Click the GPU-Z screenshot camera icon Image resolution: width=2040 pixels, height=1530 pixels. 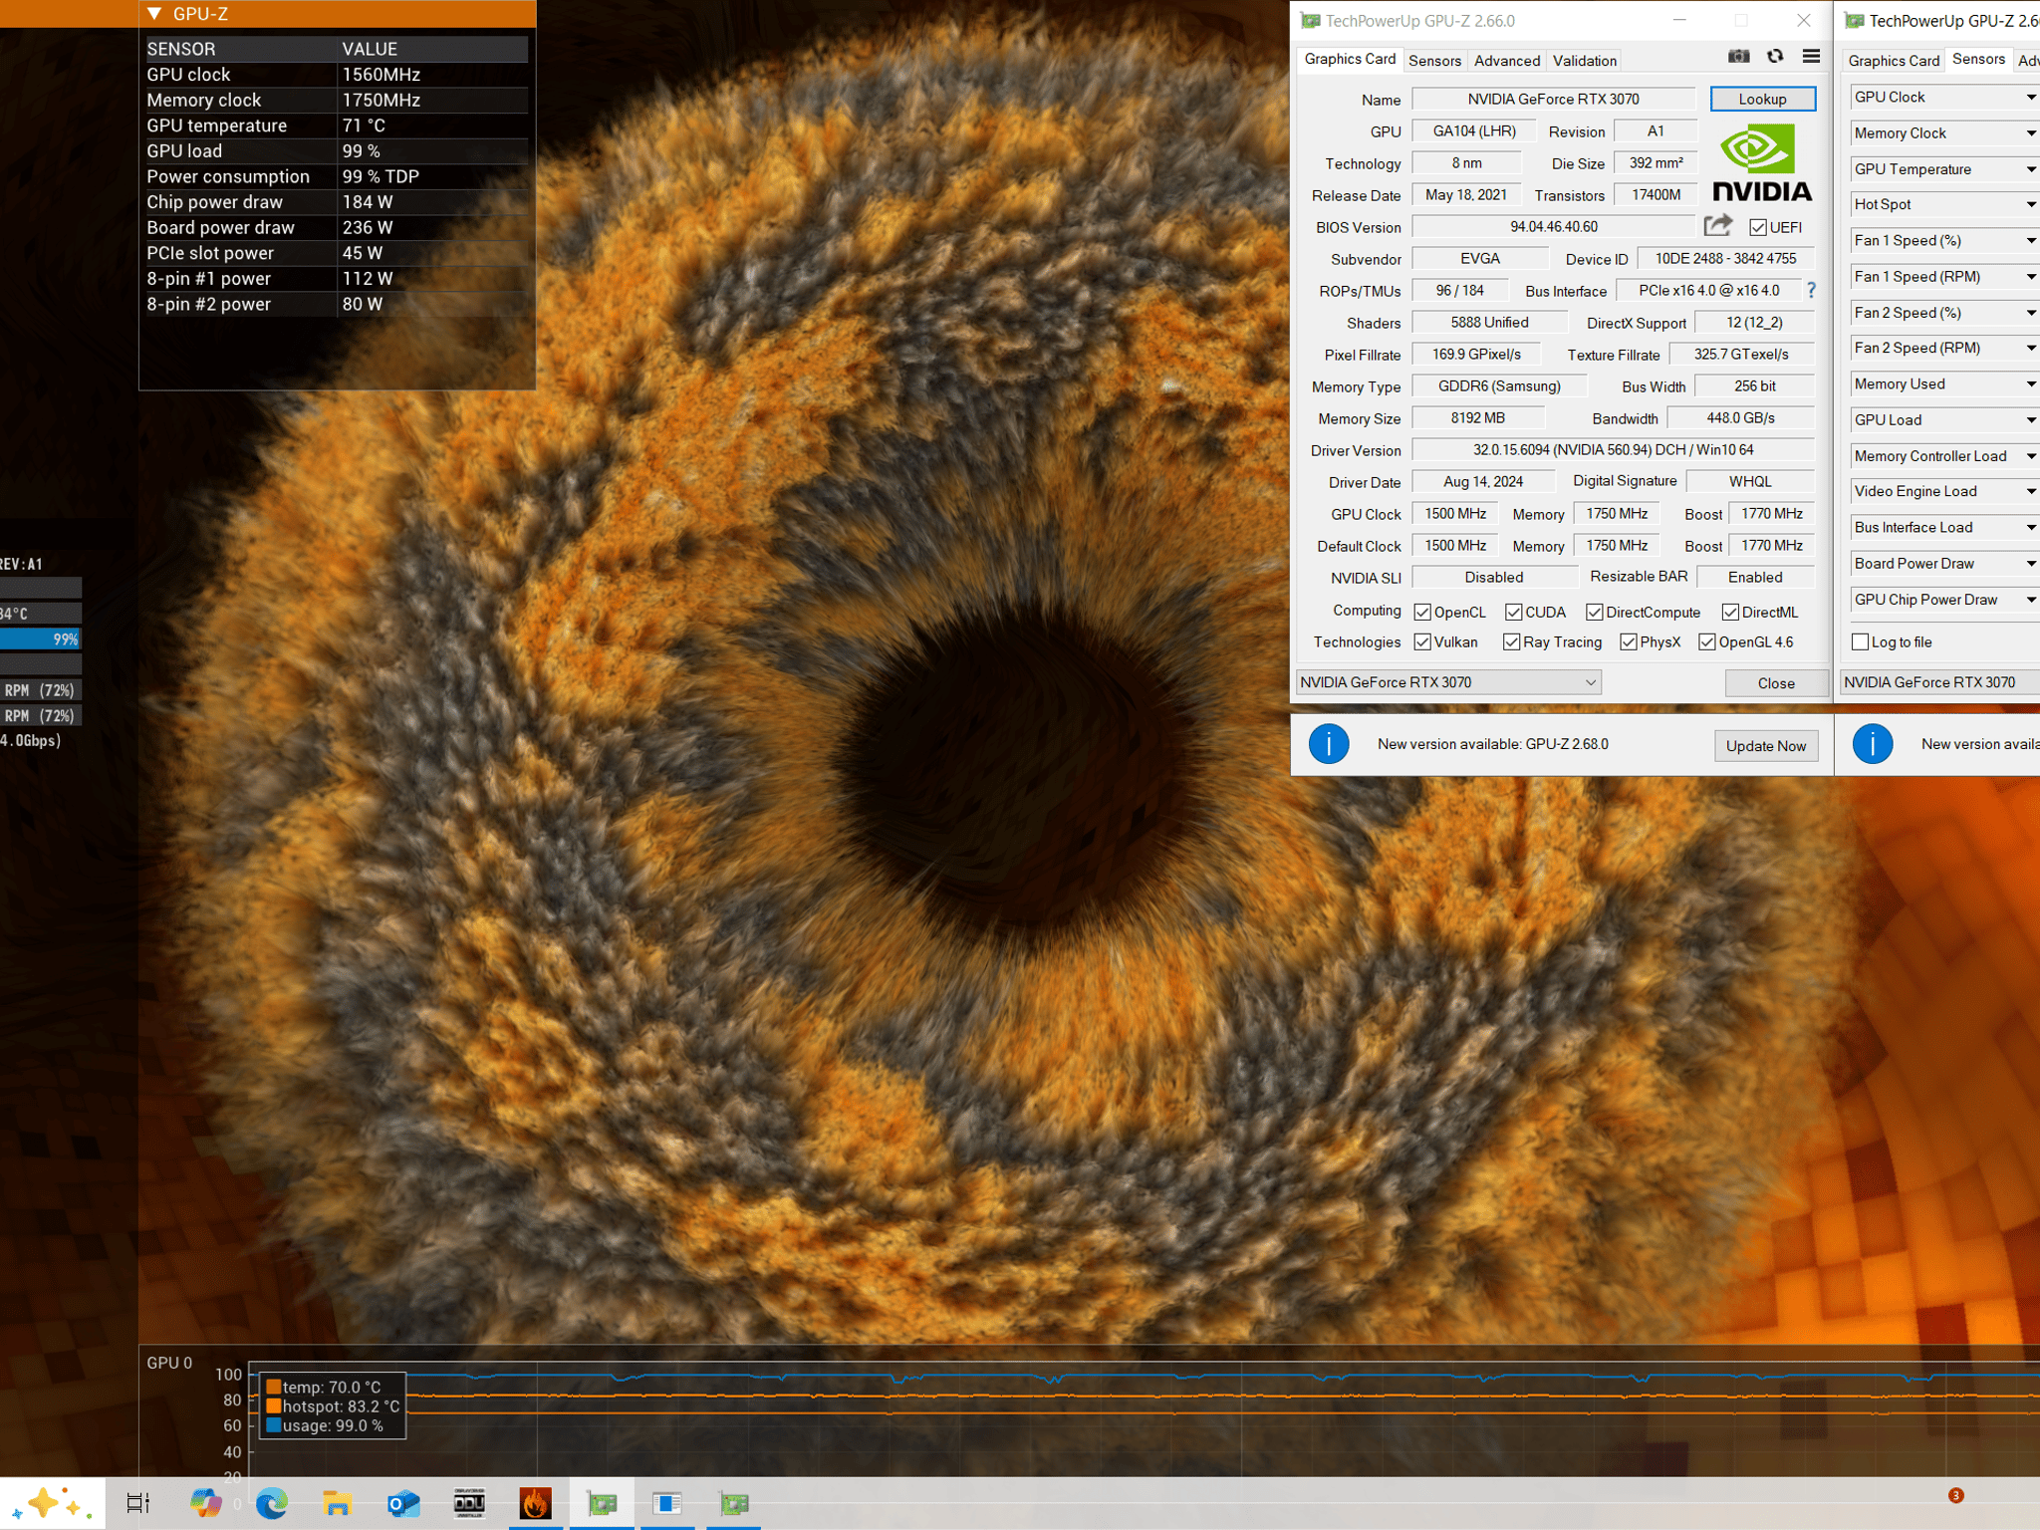tap(1738, 57)
